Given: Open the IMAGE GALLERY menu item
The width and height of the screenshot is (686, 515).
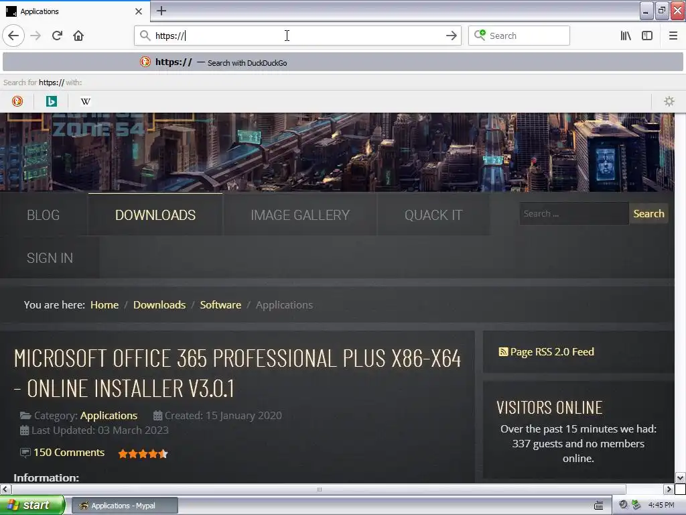Looking at the screenshot, I should [300, 215].
